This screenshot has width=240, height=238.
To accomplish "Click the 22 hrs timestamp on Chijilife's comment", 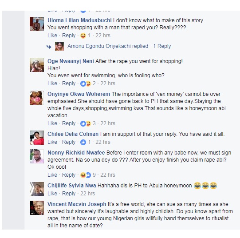I will (87, 194).
